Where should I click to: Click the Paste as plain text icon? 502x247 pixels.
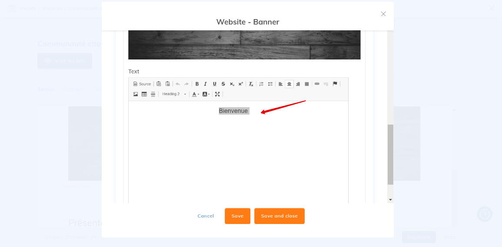(x=159, y=84)
